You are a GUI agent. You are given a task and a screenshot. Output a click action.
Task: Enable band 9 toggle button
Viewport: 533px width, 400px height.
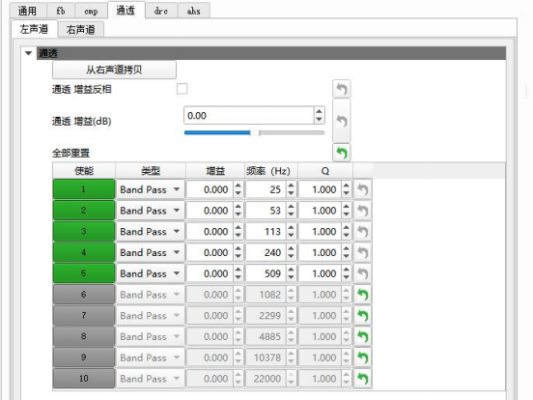(84, 357)
